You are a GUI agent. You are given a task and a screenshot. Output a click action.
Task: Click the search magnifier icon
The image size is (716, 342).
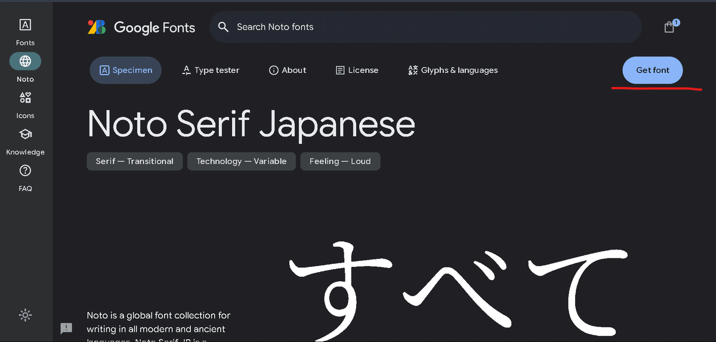(x=223, y=27)
